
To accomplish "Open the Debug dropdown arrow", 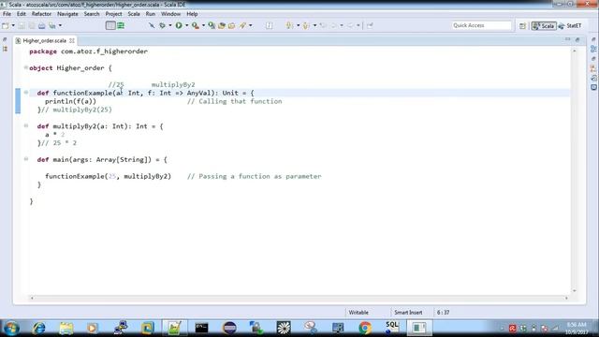I will click(170, 25).
